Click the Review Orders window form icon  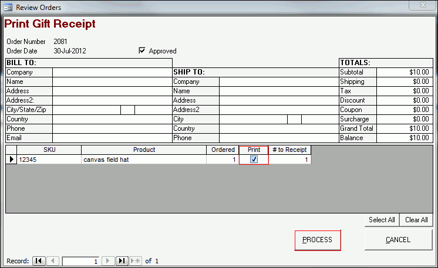tap(7, 7)
